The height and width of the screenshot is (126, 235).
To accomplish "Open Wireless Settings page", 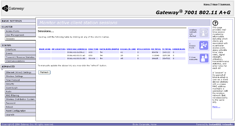I will click(x=20, y=76).
